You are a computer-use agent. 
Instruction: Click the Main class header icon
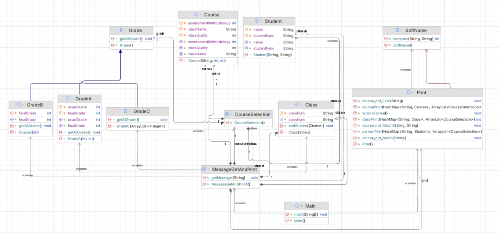pyautogui.click(x=297, y=206)
